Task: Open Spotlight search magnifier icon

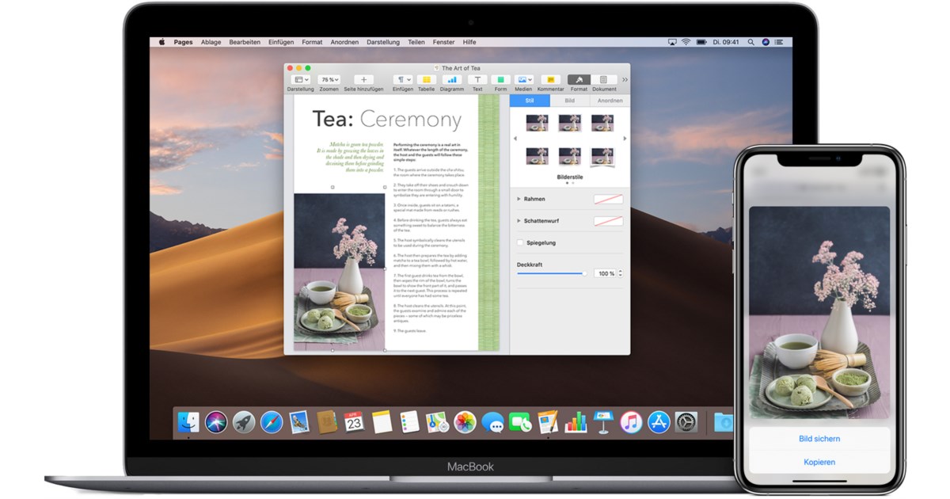Action: (x=751, y=42)
